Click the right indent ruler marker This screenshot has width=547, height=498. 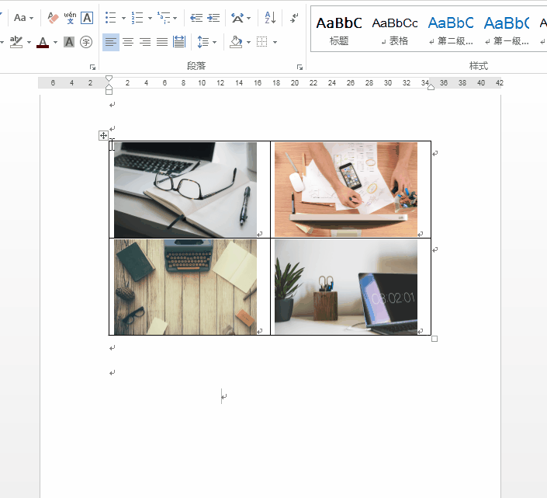pyautogui.click(x=431, y=87)
